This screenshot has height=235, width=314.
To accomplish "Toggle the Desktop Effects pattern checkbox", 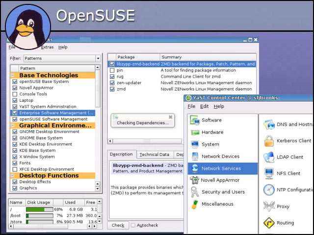I will pyautogui.click(x=15, y=182).
